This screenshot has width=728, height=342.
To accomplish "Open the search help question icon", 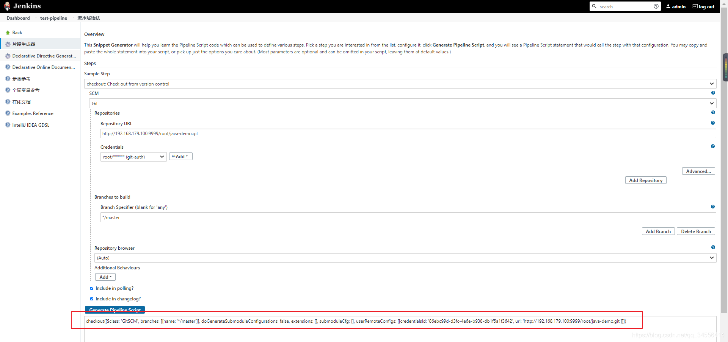I will pyautogui.click(x=656, y=6).
